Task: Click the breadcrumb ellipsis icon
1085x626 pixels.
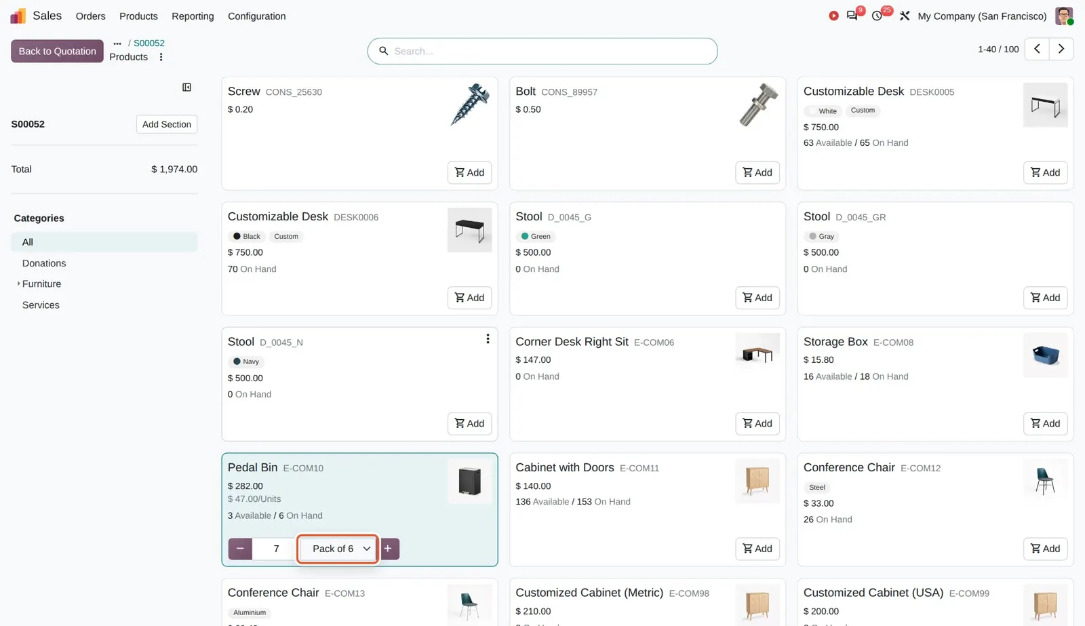Action: [x=117, y=43]
